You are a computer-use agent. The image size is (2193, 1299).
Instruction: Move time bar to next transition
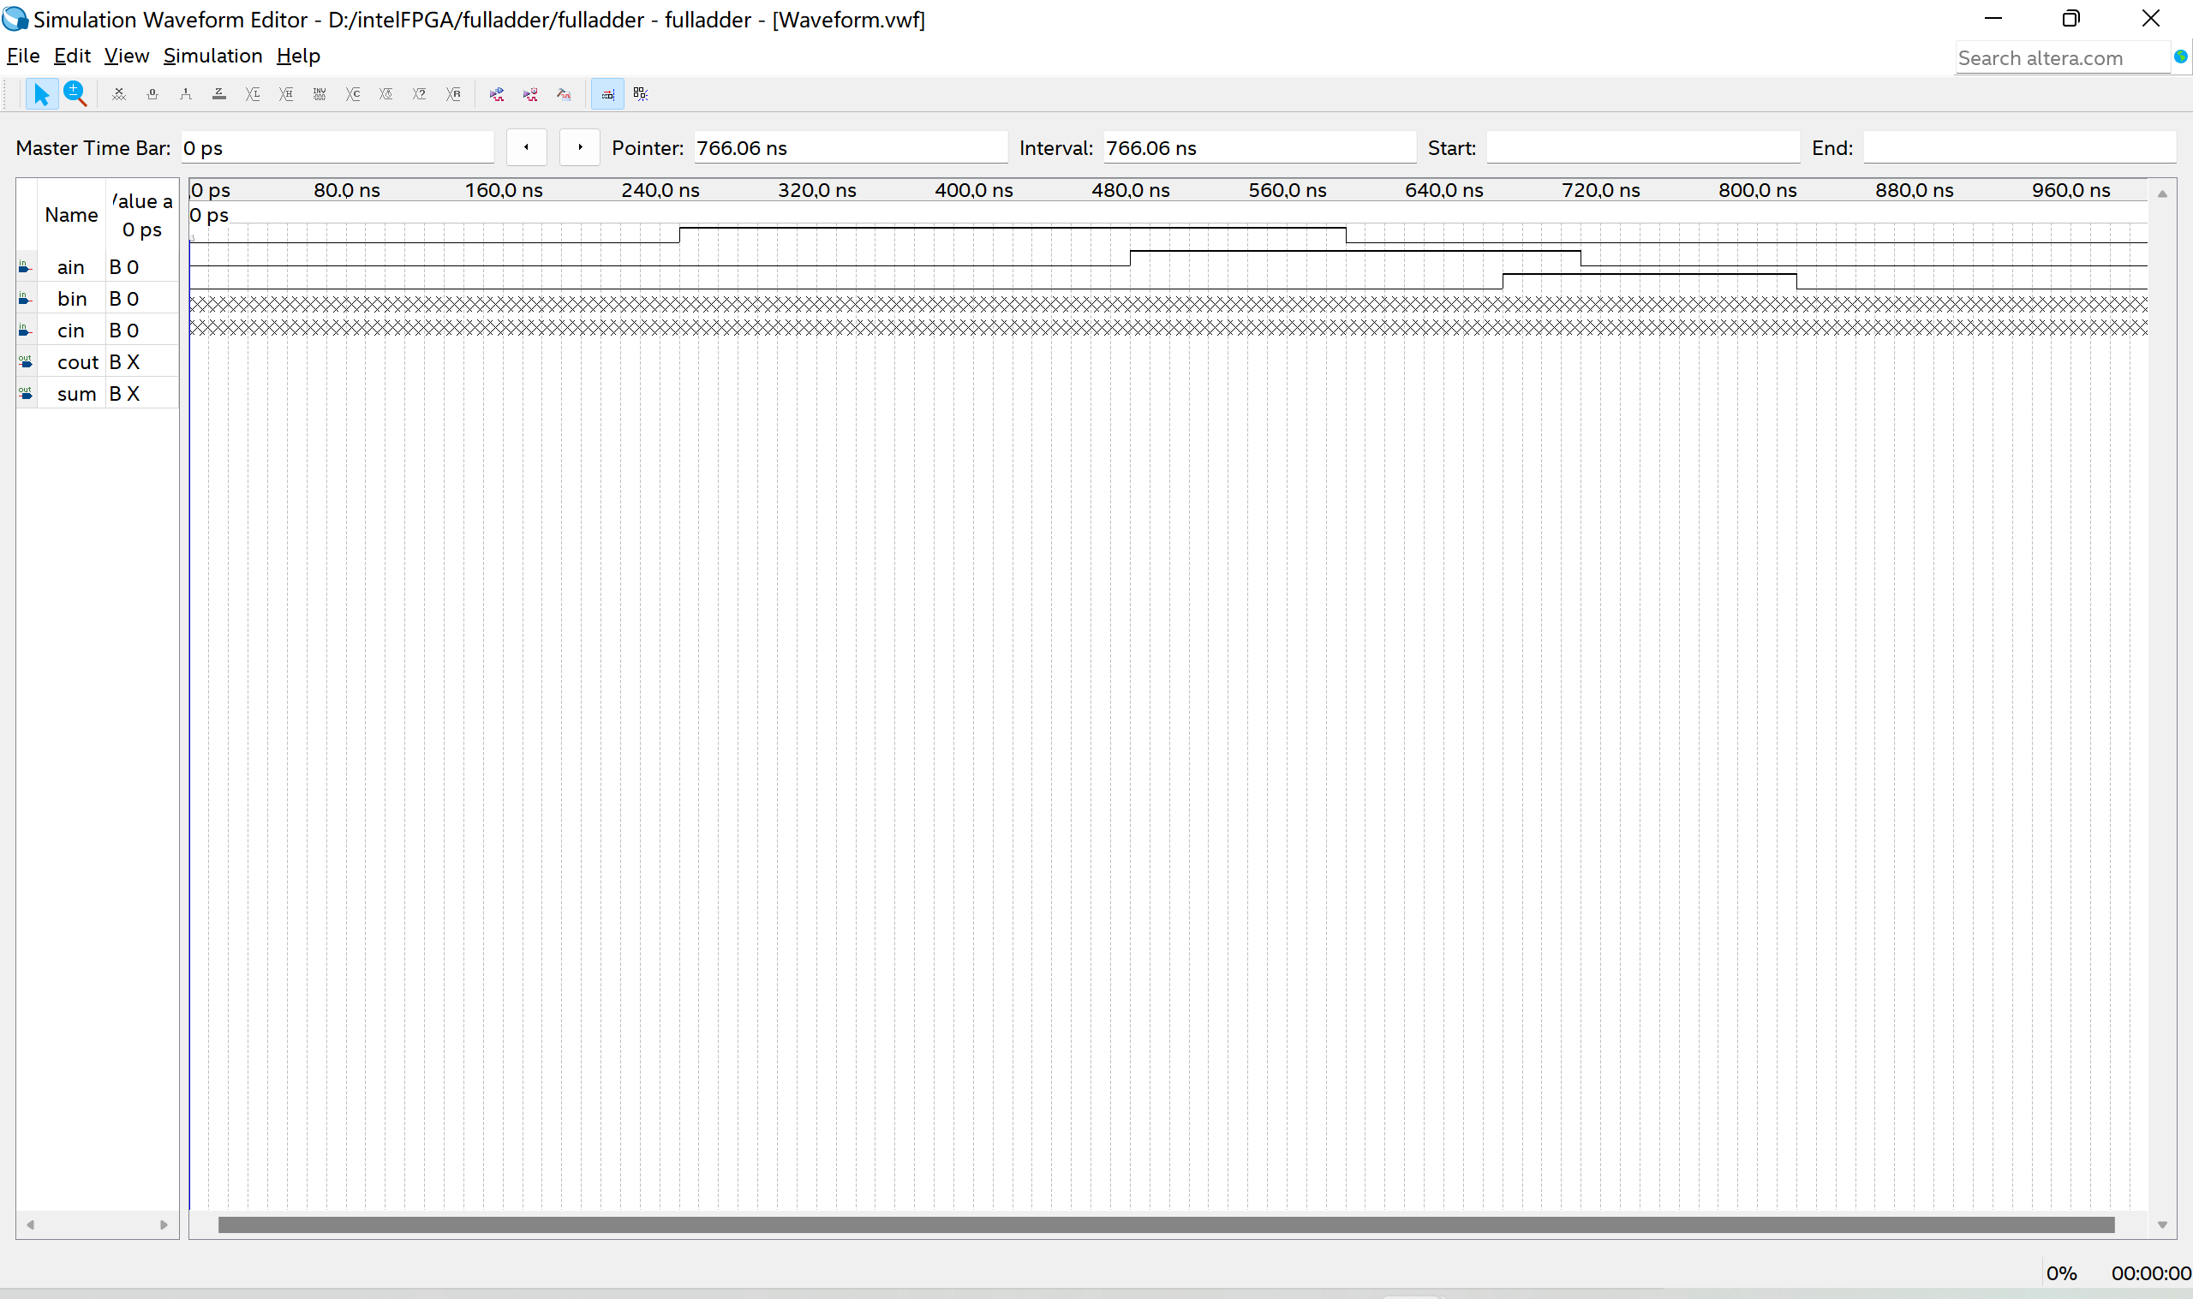(x=580, y=148)
